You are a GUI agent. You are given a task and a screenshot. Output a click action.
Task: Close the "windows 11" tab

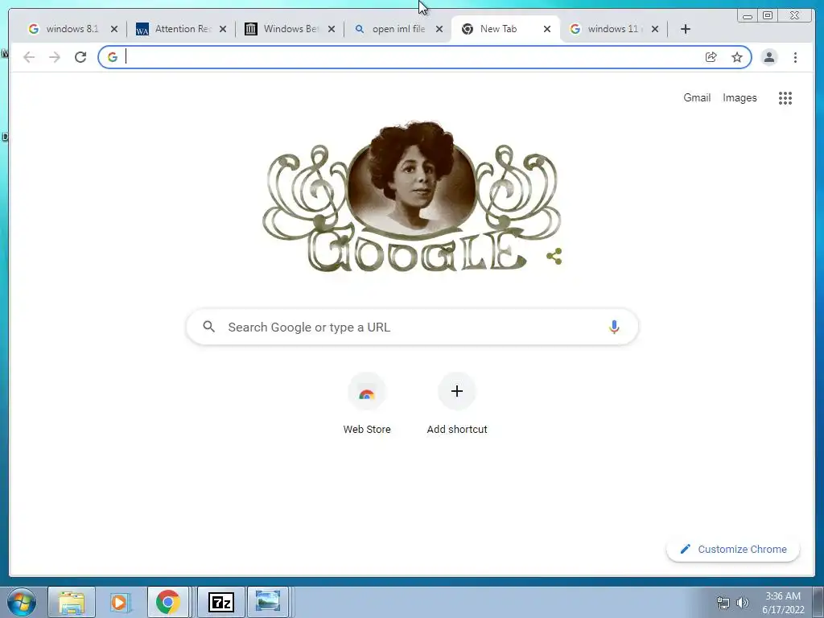pyautogui.click(x=655, y=29)
